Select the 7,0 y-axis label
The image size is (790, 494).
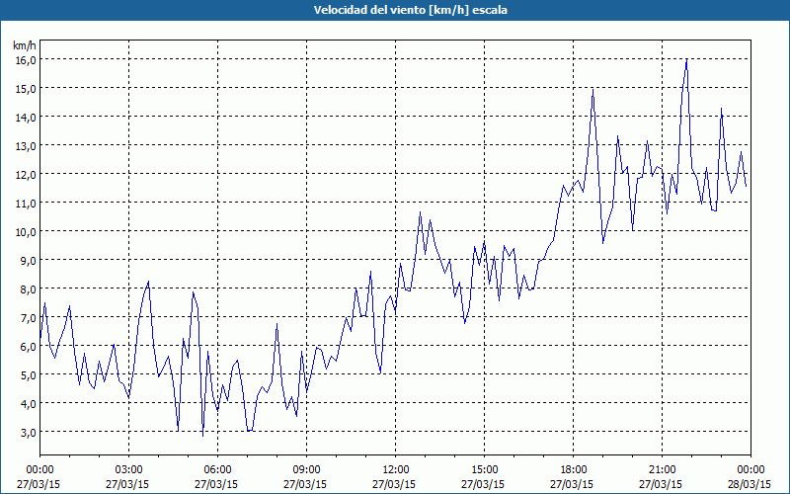click(28, 317)
